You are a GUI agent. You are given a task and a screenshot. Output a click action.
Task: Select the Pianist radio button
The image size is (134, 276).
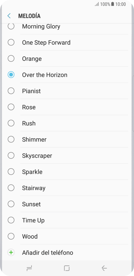pyautogui.click(x=11, y=91)
